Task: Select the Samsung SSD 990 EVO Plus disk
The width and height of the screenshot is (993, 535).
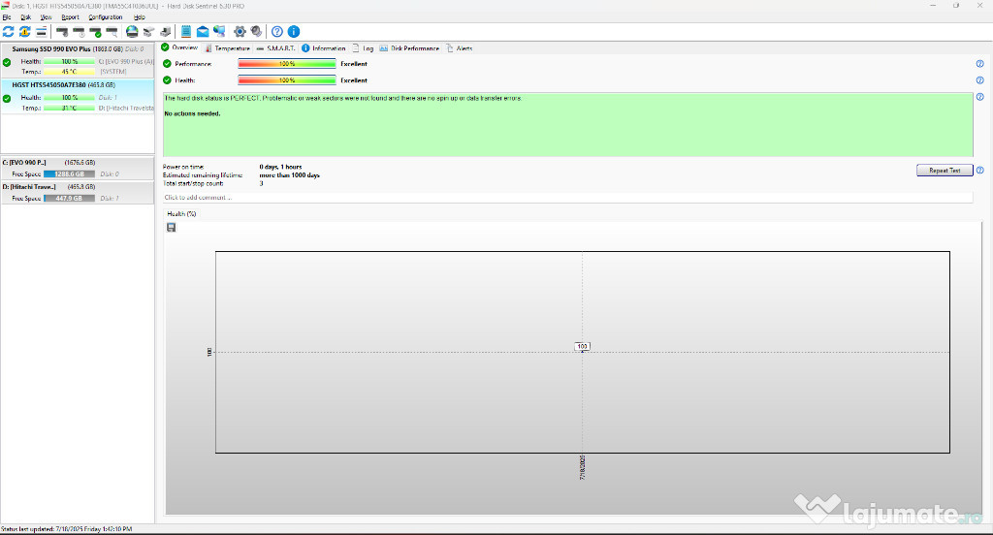Action: (x=78, y=60)
